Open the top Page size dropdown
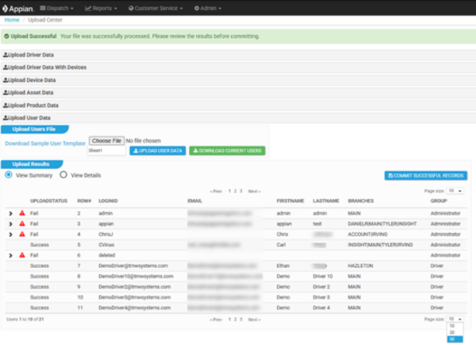This screenshot has height=345, width=476. click(455, 191)
